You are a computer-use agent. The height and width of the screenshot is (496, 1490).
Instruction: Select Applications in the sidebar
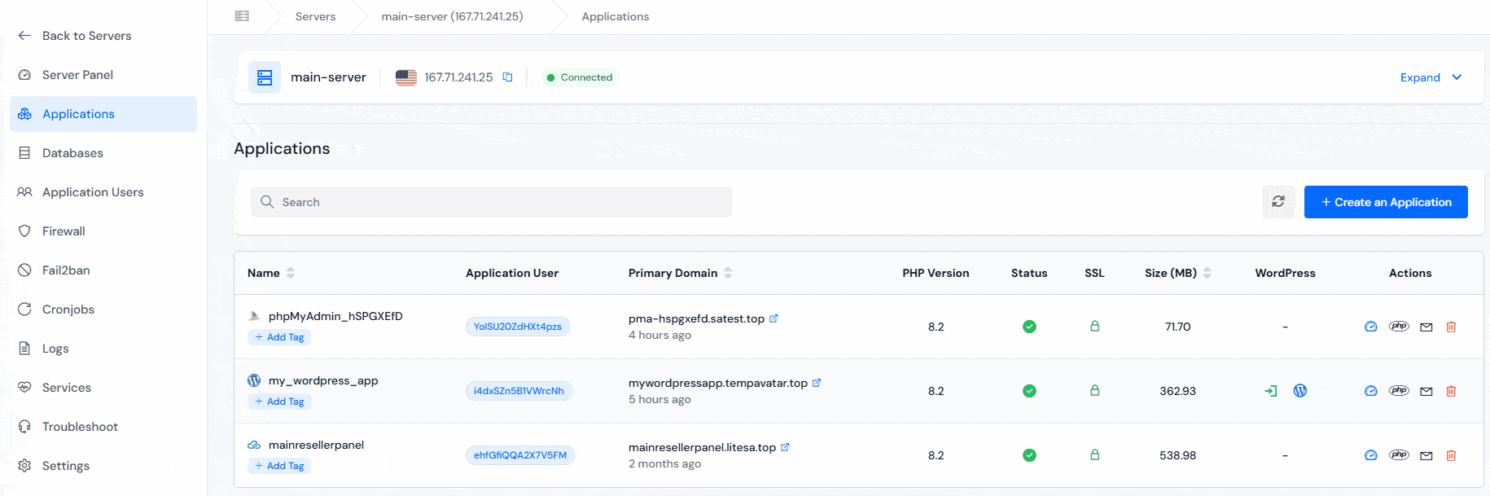[x=103, y=114]
